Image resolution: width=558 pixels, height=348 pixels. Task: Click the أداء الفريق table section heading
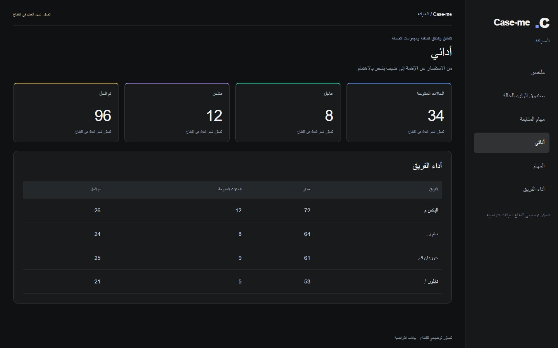point(427,166)
